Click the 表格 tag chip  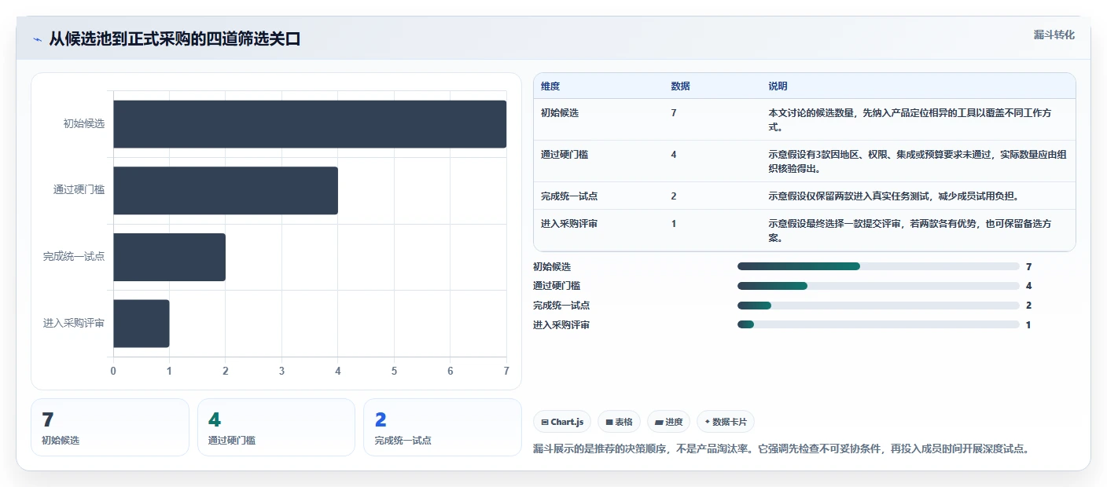pos(619,422)
